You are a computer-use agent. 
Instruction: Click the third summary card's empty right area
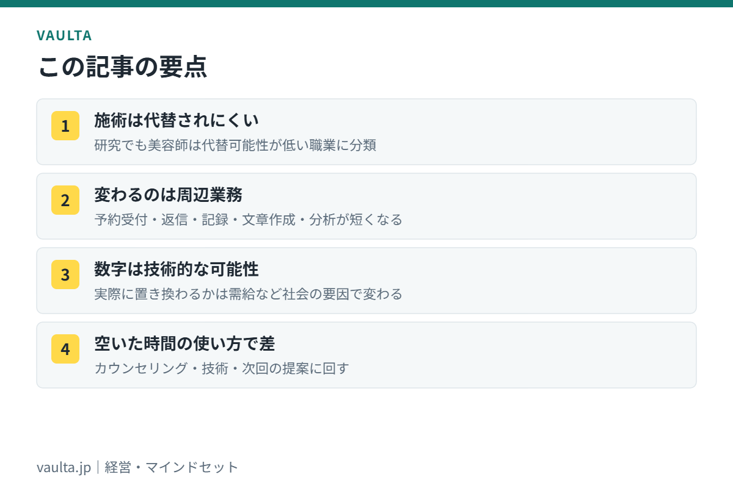pyautogui.click(x=550, y=281)
